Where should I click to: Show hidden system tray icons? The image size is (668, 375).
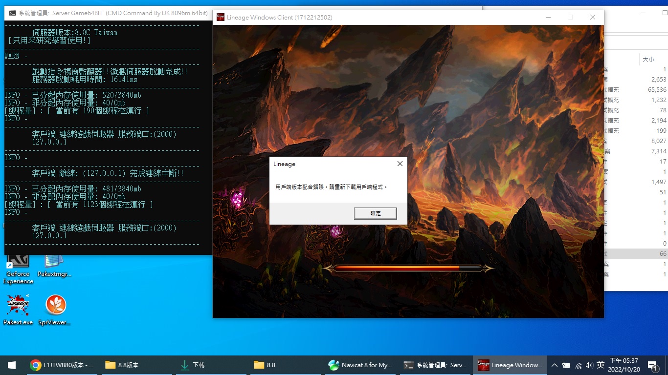pos(554,365)
